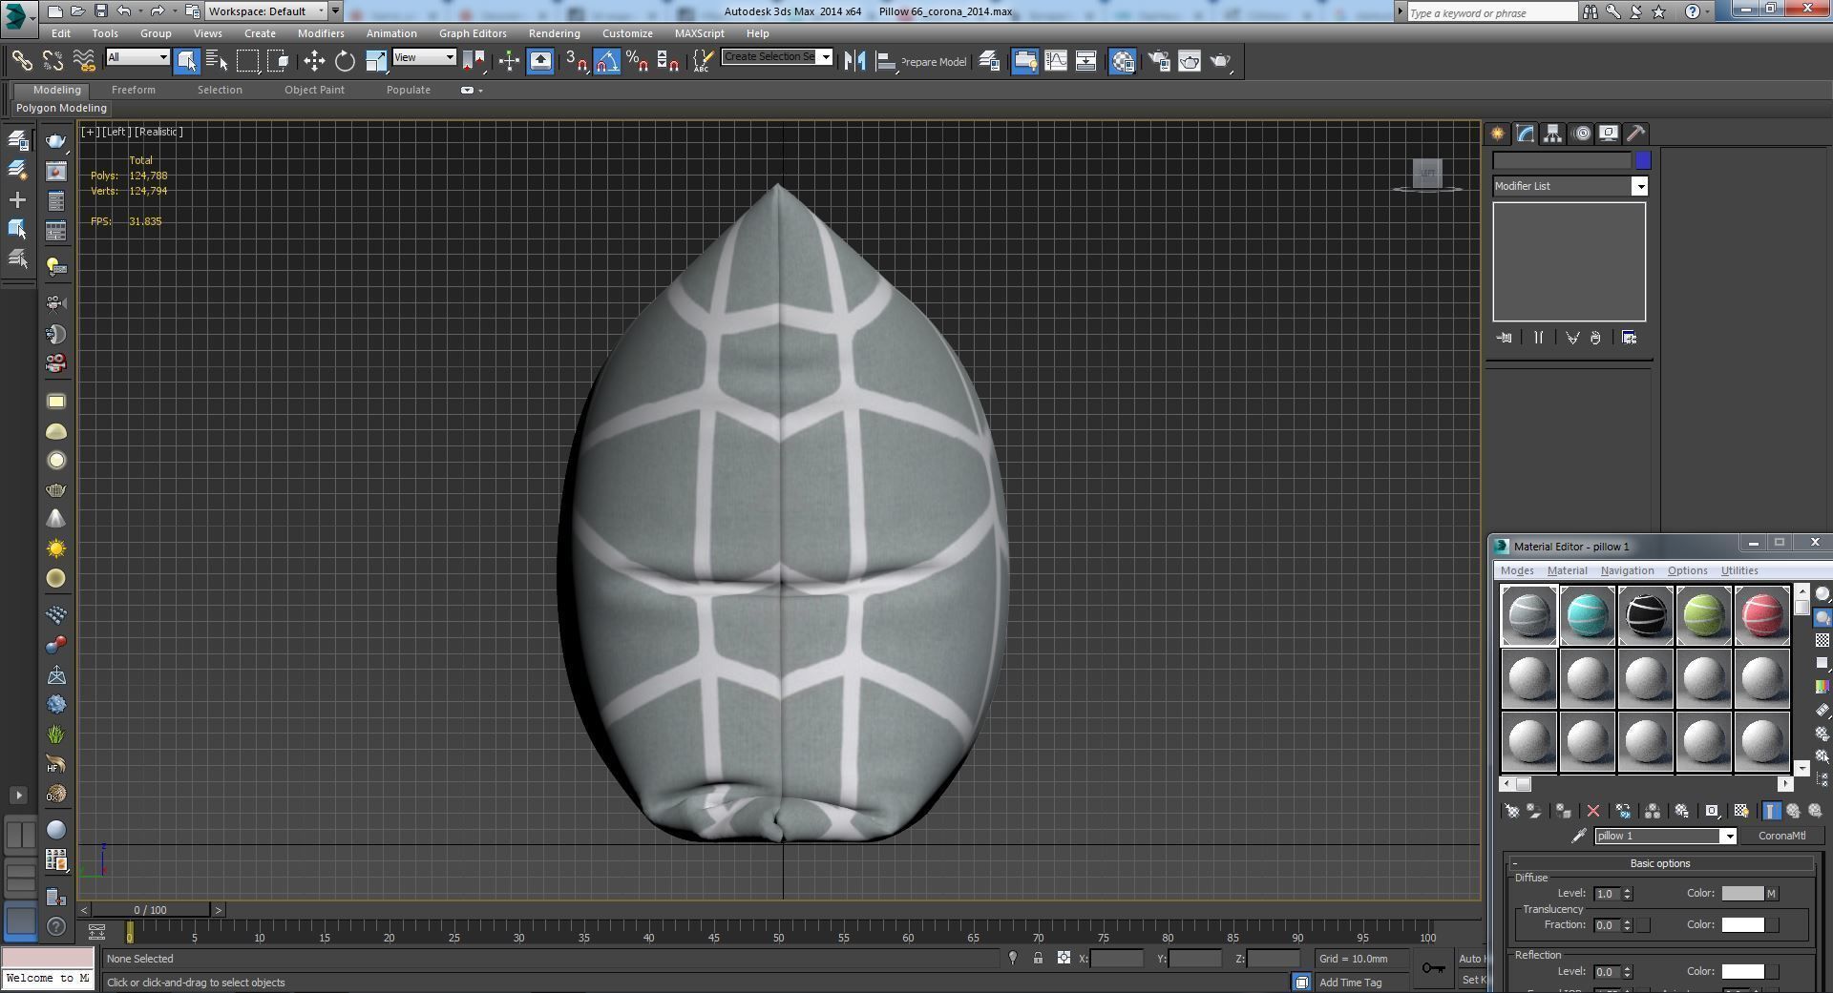
Task: Click the Polygon Modeling panel label
Action: click(x=61, y=108)
